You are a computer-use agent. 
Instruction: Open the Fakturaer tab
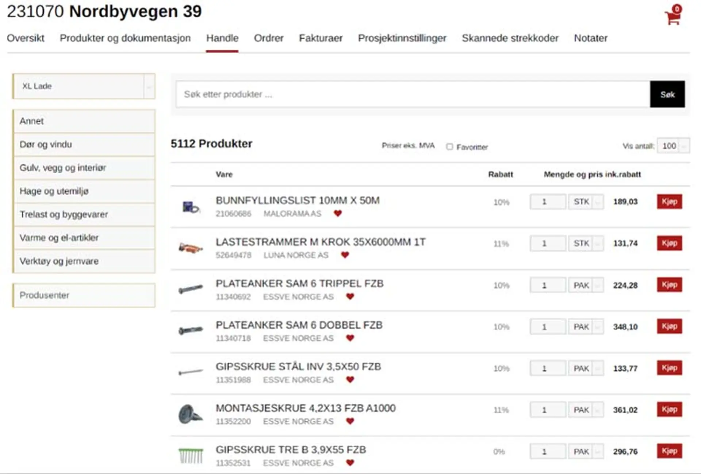click(x=321, y=38)
